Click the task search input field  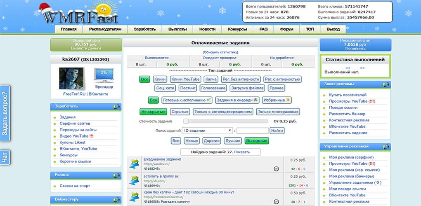point(253,131)
